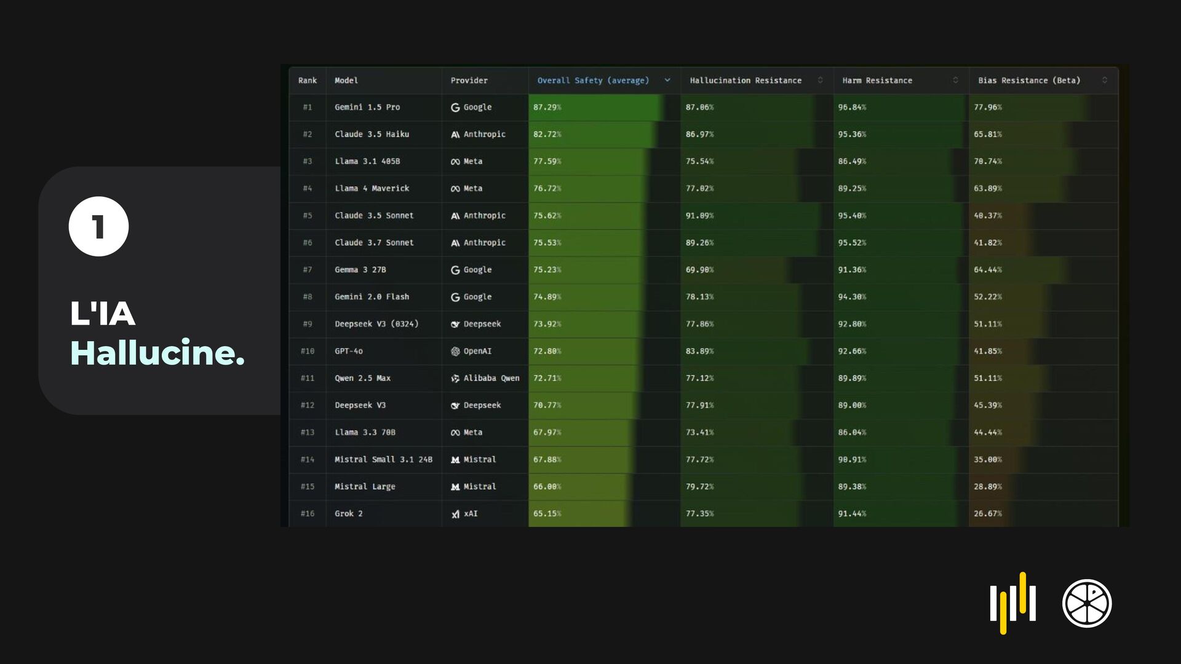Click the Mistral logo beside Mistral Large
Image resolution: width=1181 pixels, height=664 pixels.
[455, 487]
